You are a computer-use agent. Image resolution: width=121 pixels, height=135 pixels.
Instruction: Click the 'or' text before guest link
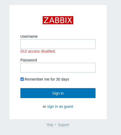pyautogui.click(x=44, y=107)
